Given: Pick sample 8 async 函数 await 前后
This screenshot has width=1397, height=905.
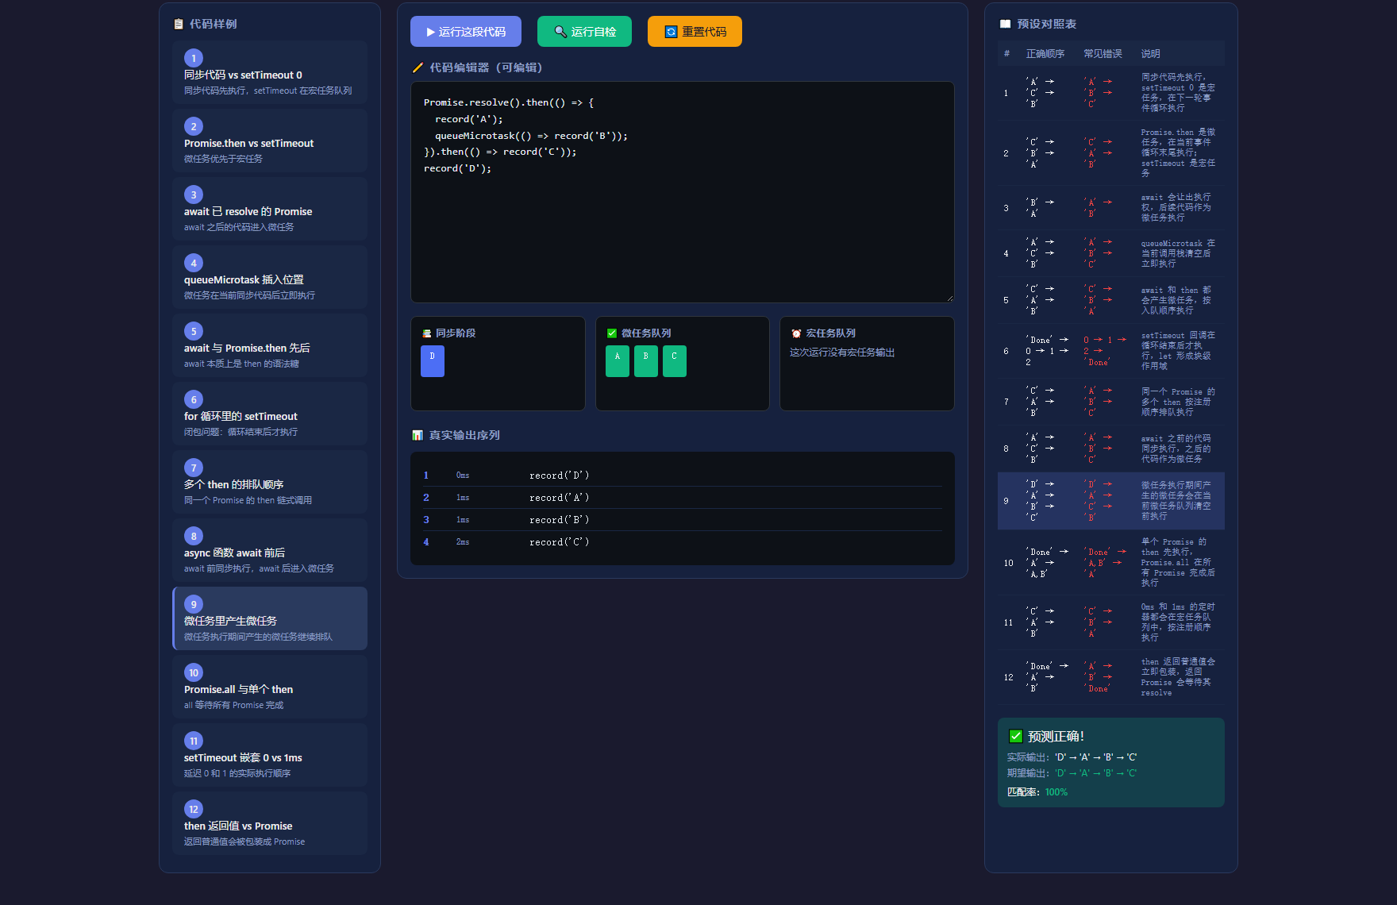Looking at the screenshot, I should click(270, 550).
